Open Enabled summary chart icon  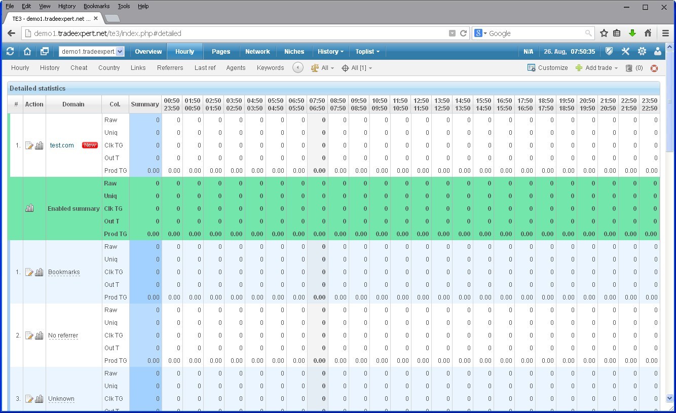click(x=29, y=208)
